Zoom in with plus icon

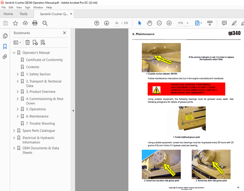(x=169, y=23)
